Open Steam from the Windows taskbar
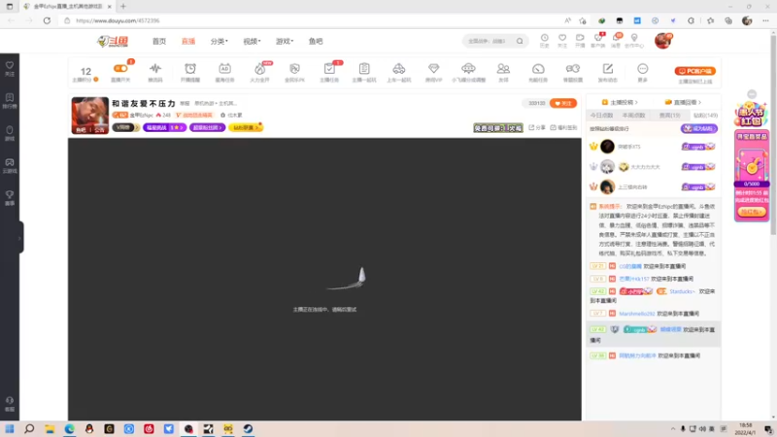The image size is (777, 437). click(248, 428)
